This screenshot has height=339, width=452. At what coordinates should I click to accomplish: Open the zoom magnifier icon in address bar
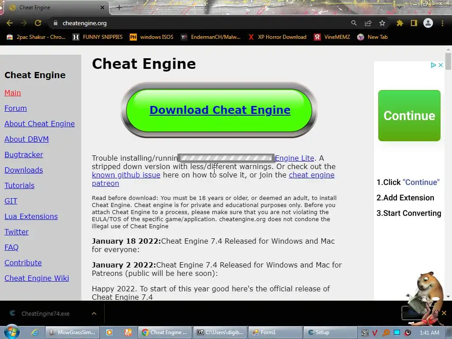[354, 23]
